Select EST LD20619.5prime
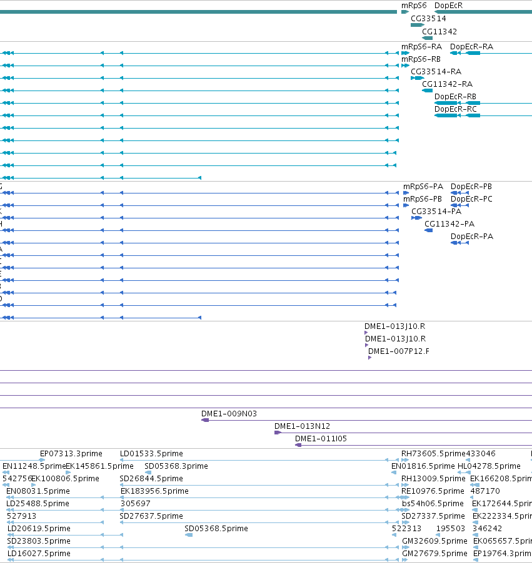The height and width of the screenshot is (563, 532). click(x=39, y=529)
